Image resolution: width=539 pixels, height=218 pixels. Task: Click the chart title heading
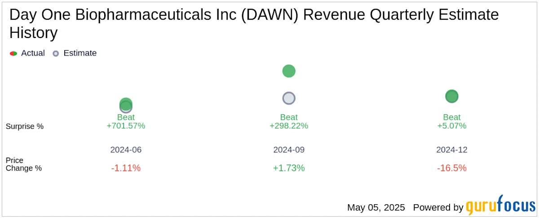tap(254, 24)
